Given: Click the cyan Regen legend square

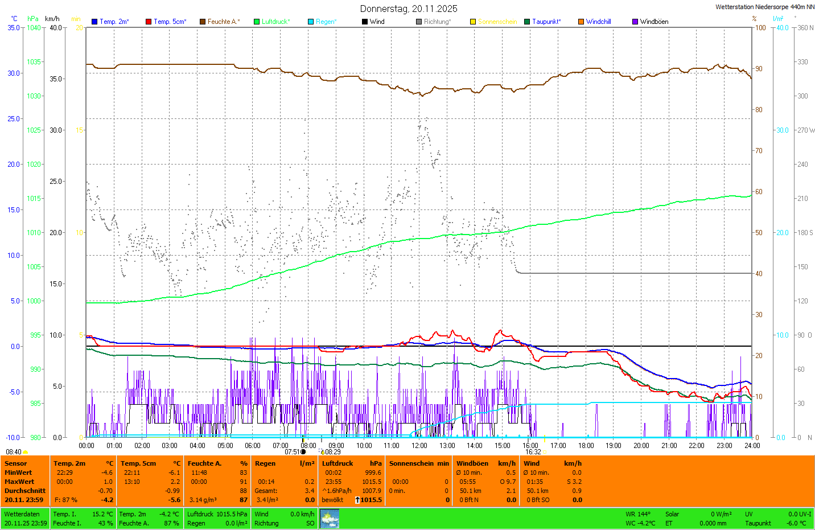Looking at the screenshot, I should click(311, 22).
